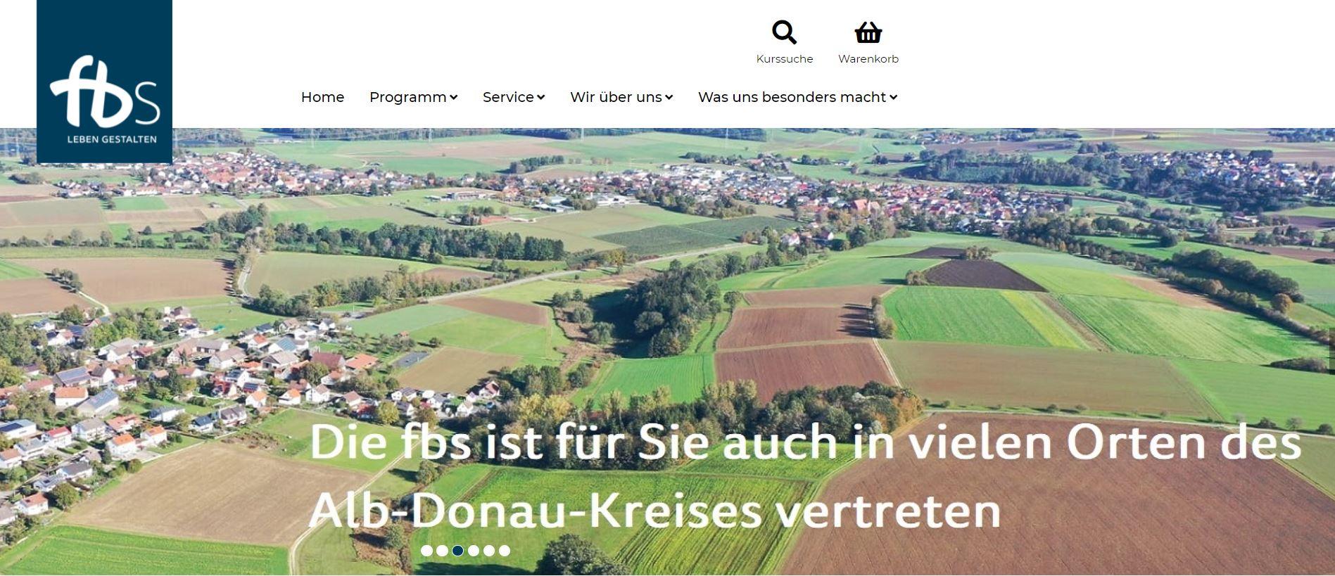Click the fbs Leben Gestalten logo
Image resolution: width=1335 pixels, height=576 pixels.
[104, 82]
